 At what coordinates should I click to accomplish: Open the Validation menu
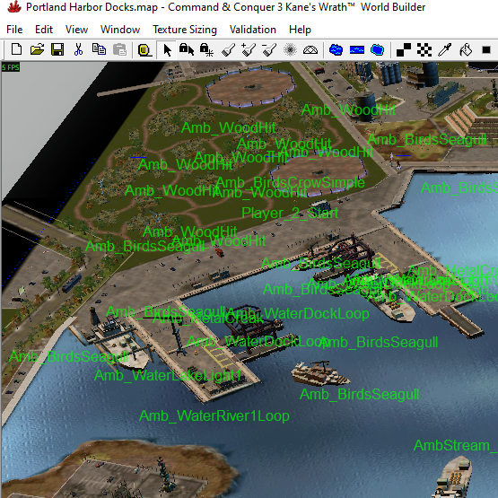(253, 30)
